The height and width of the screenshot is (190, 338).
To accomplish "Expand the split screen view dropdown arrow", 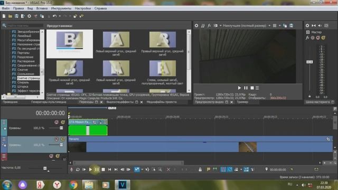I will [221, 26].
